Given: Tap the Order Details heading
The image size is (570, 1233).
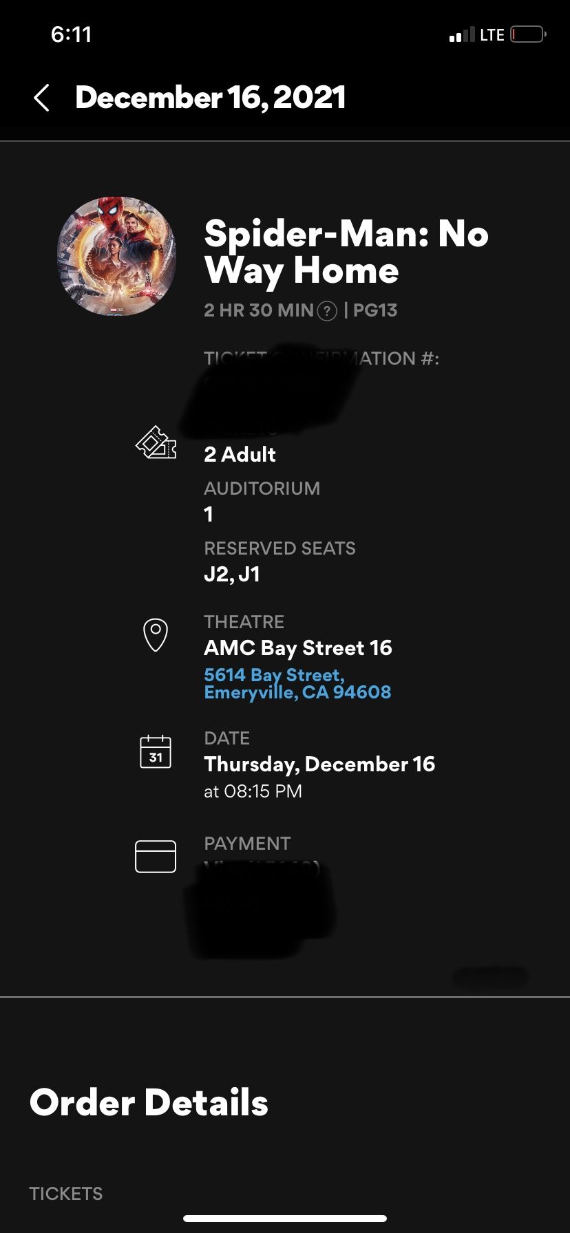Looking at the screenshot, I should [149, 1102].
